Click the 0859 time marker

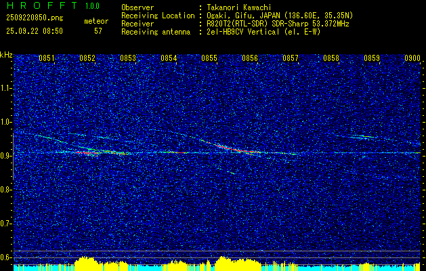coord(372,58)
